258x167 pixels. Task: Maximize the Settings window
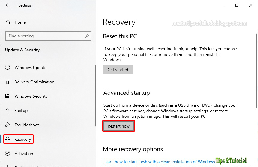coord(237,5)
